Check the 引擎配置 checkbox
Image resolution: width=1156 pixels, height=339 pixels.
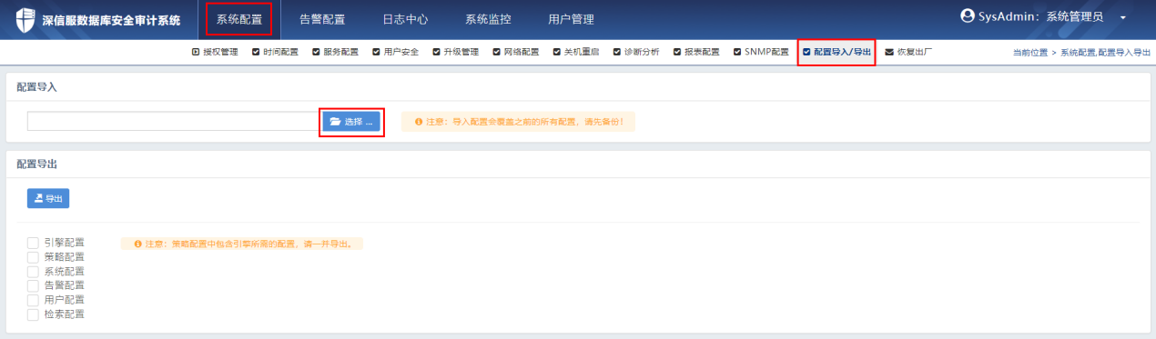[33, 243]
